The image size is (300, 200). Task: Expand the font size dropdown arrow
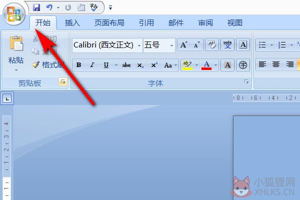pyautogui.click(x=171, y=45)
